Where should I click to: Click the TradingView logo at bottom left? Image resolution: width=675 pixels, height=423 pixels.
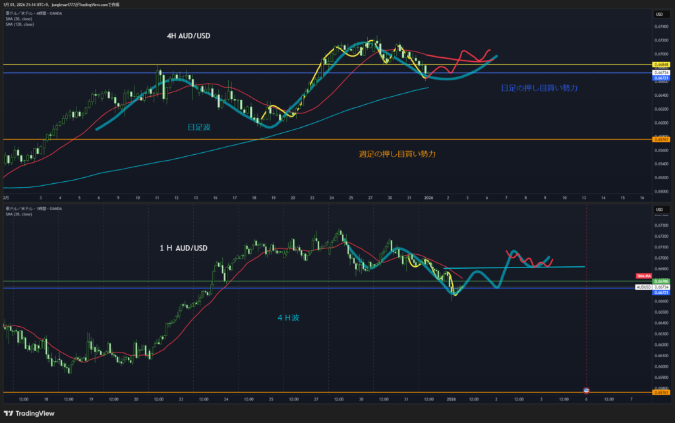30,414
